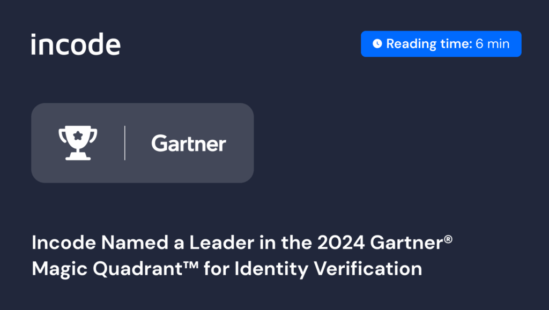This screenshot has height=310, width=549.
Task: Click the registered ® symbol after Gartner
Action: tap(449, 237)
